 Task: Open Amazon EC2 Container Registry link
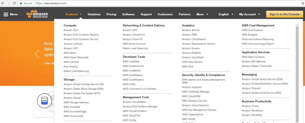pos(81,35)
